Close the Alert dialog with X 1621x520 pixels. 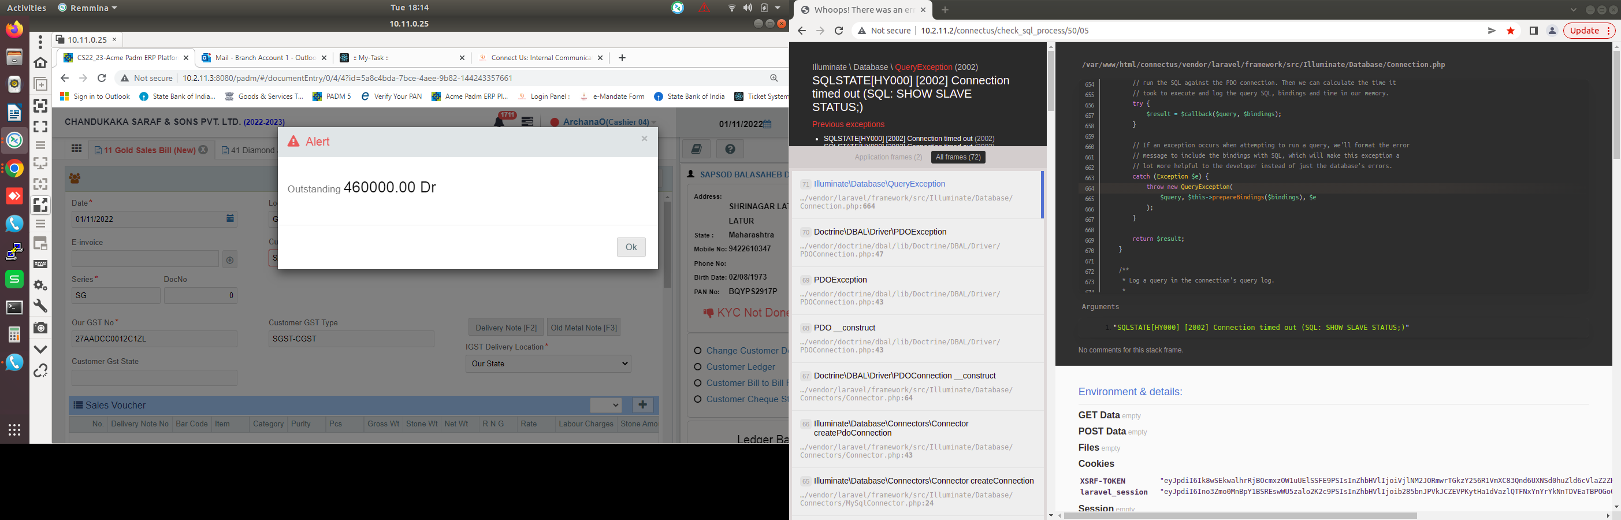coord(644,139)
